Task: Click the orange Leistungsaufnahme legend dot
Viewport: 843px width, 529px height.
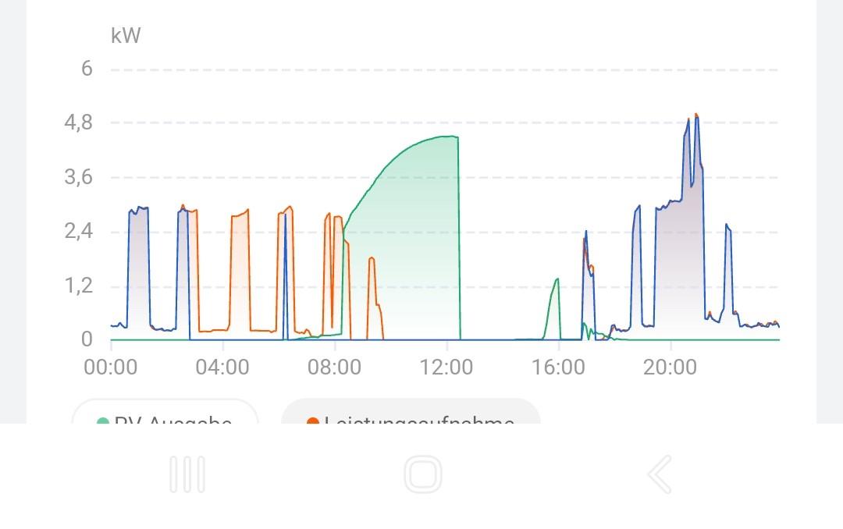Action: tap(313, 422)
